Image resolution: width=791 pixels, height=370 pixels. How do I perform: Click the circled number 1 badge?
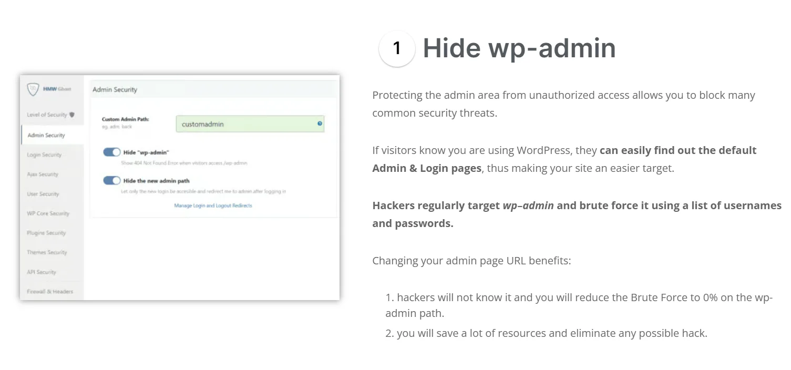[397, 48]
